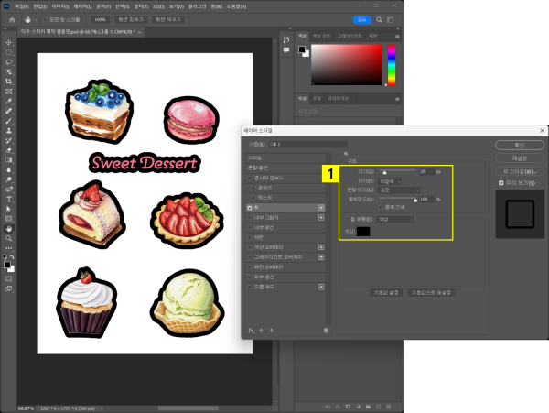Open the Hand tool preset picker arrow
The width and height of the screenshot is (549, 413).
(36, 20)
